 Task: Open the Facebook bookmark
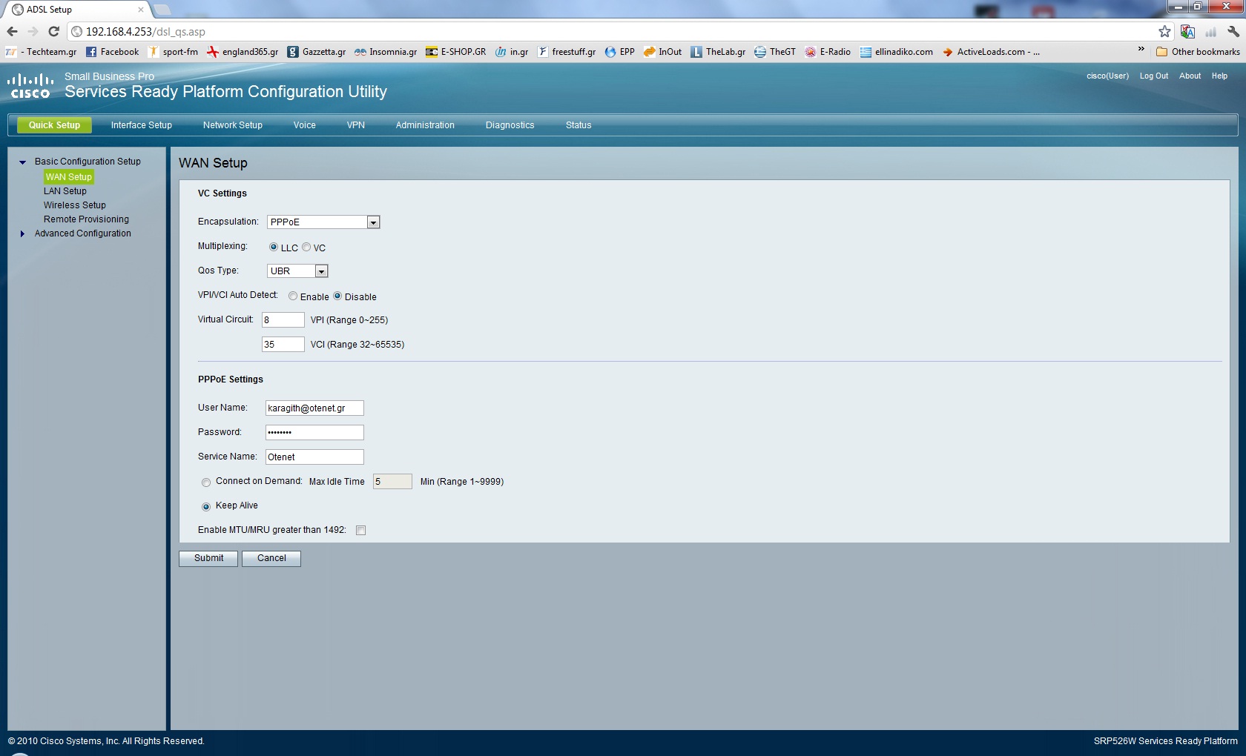click(113, 52)
